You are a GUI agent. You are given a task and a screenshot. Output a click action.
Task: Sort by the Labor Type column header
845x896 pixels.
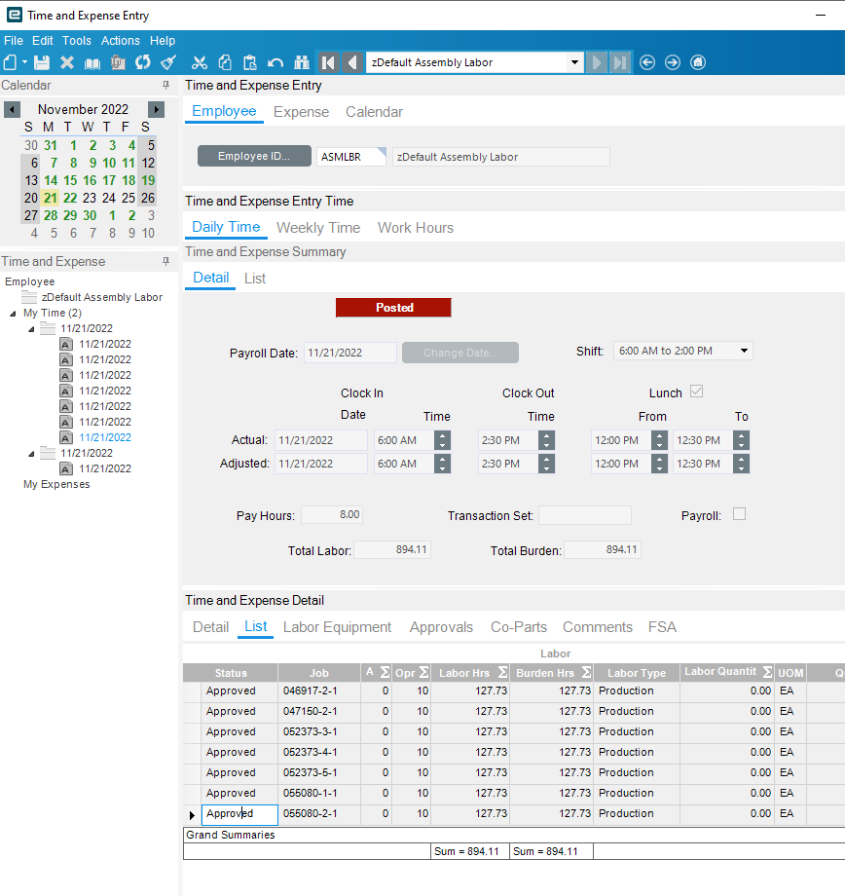(637, 673)
